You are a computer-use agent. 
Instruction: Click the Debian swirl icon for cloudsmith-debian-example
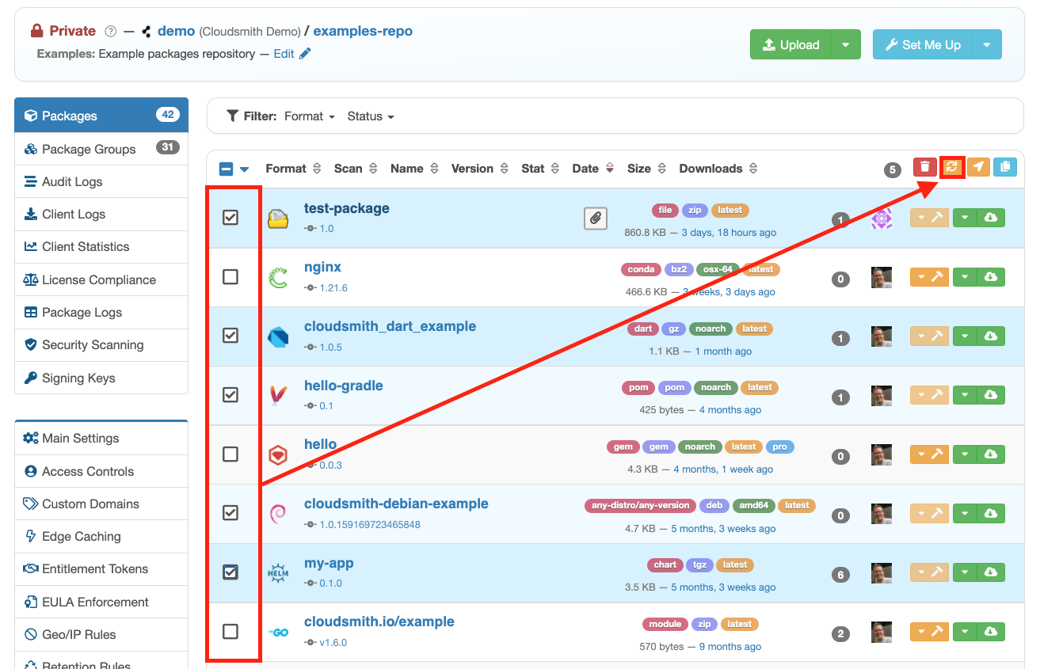click(278, 514)
